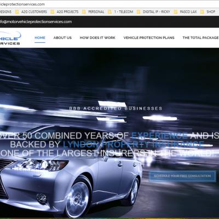Image resolution: width=219 pixels, height=219 pixels.
Task: Open the A2G PROJECTS bookmark folder
Action: click(x=67, y=12)
